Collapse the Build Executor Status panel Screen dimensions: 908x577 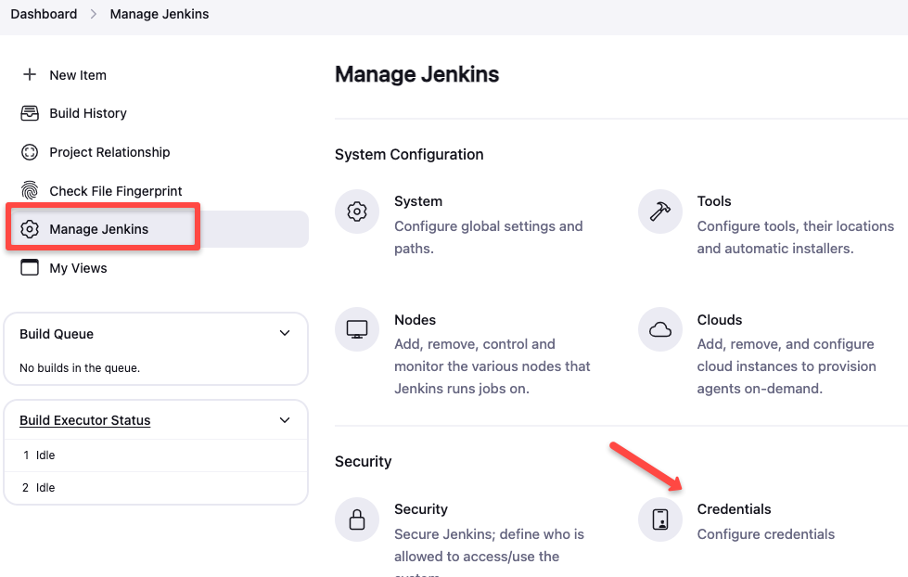tap(285, 419)
